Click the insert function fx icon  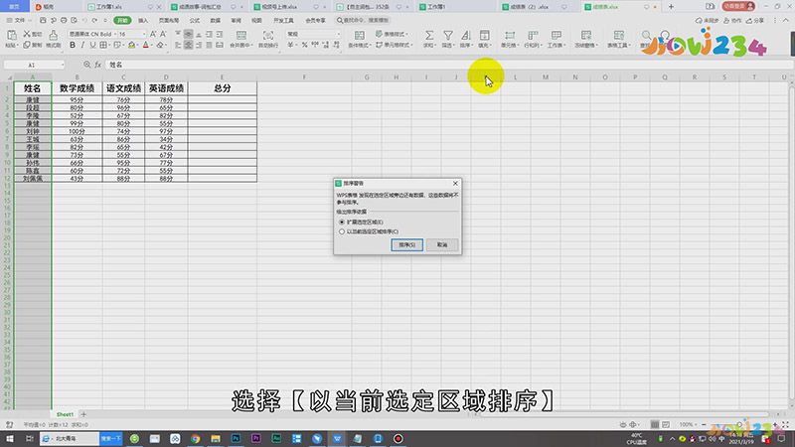[x=97, y=65]
